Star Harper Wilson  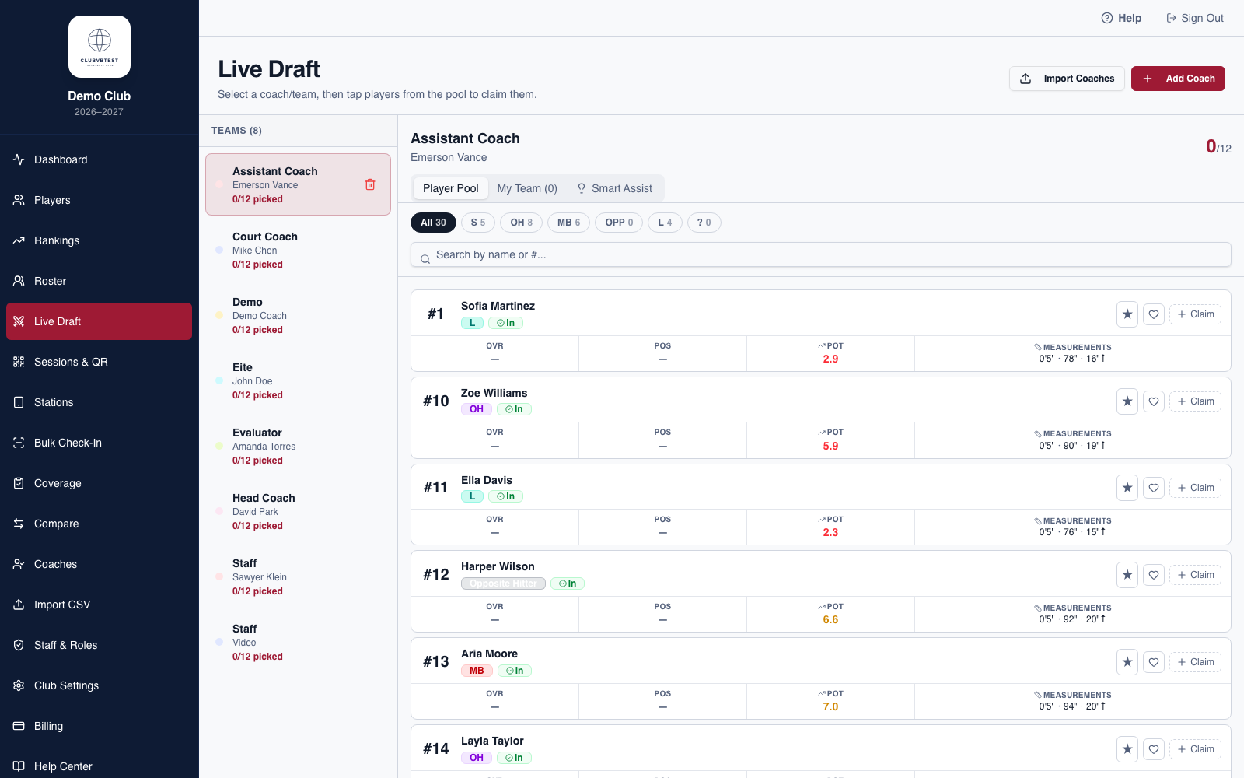coord(1127,575)
